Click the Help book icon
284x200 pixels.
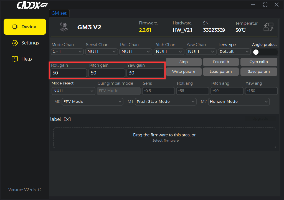click(x=15, y=59)
